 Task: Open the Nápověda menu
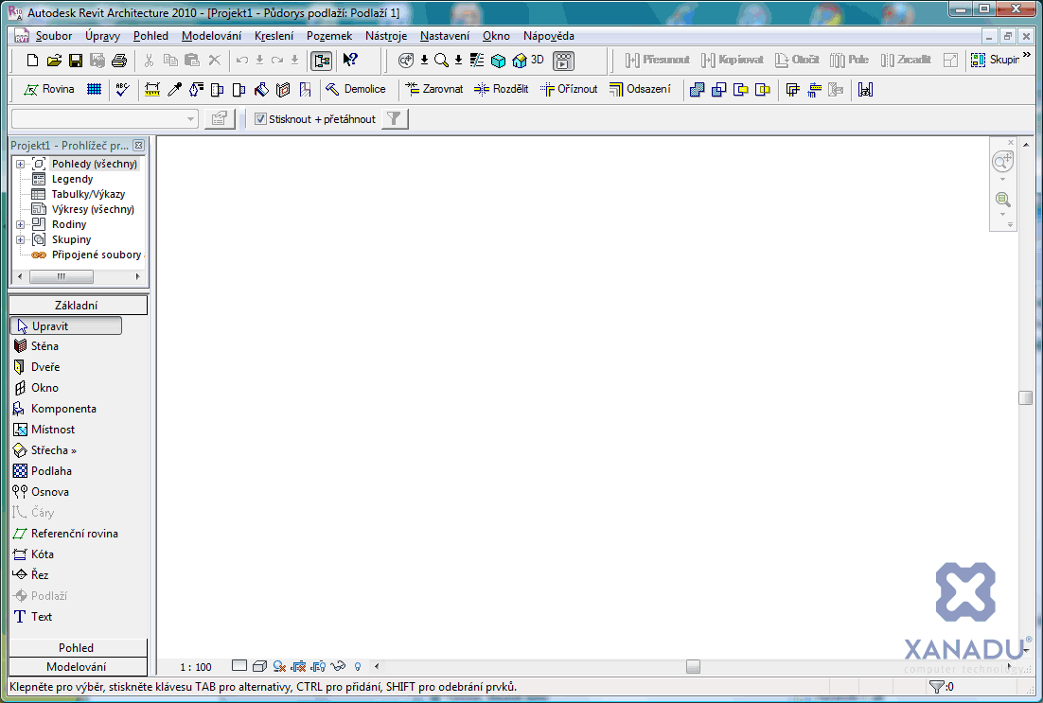coord(548,36)
